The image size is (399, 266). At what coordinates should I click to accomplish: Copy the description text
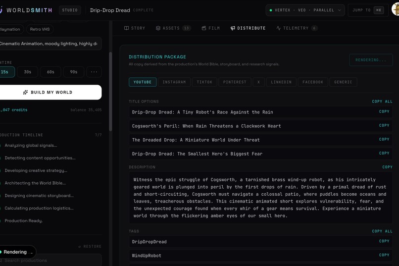coord(387,167)
